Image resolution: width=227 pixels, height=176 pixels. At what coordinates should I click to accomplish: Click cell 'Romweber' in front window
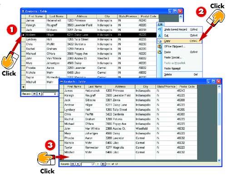(95, 147)
